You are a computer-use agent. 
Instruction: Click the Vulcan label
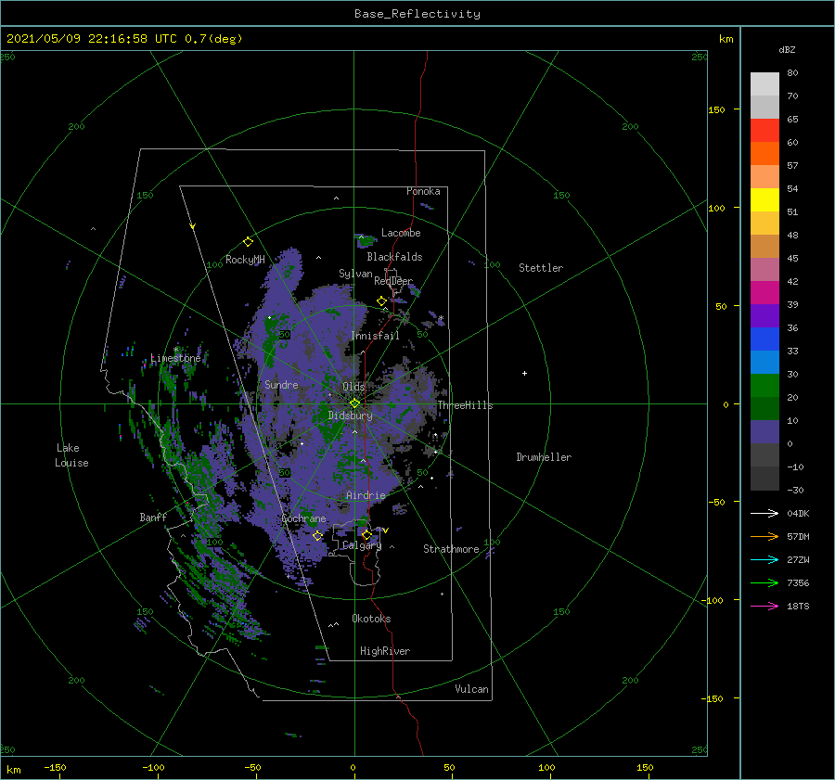(x=472, y=689)
